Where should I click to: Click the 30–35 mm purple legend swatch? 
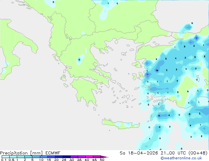click(74, 157)
